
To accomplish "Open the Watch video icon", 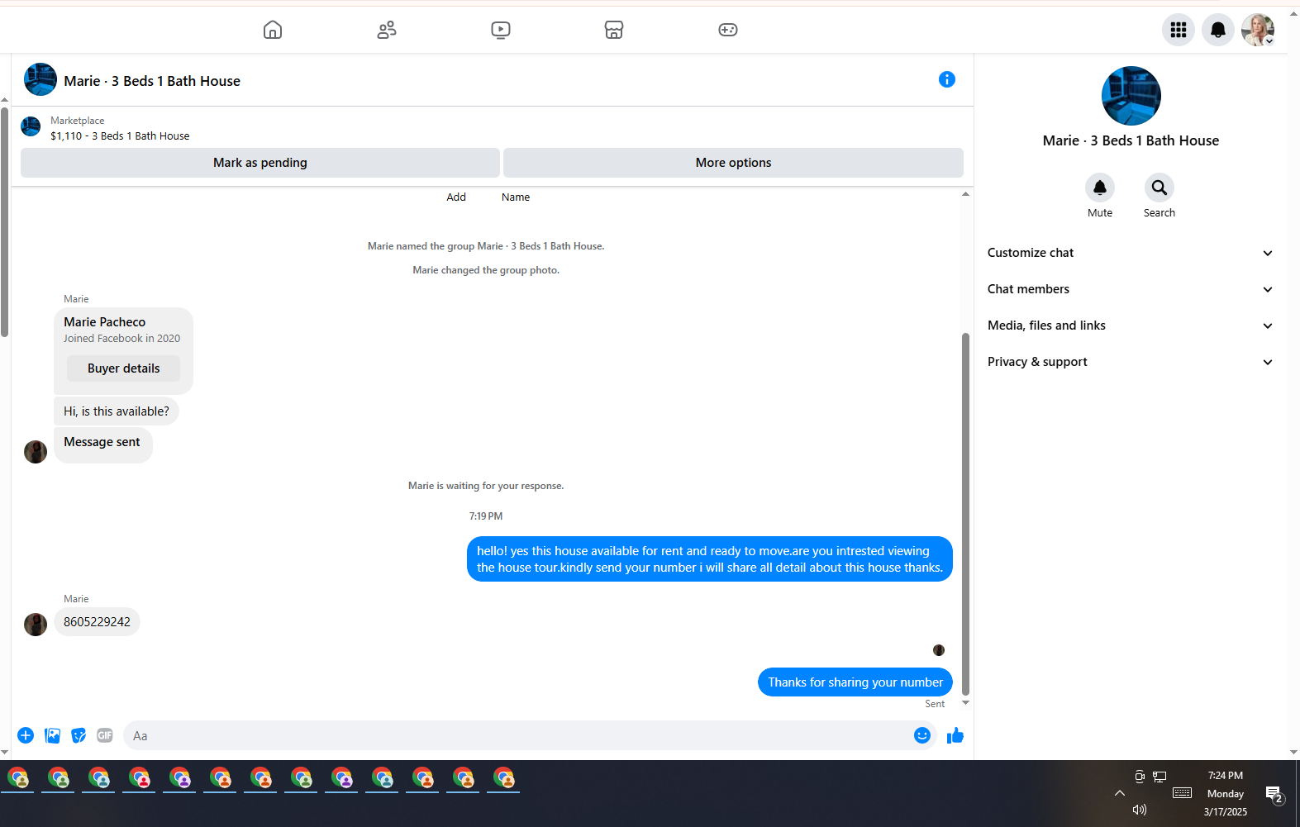I will pos(501,30).
